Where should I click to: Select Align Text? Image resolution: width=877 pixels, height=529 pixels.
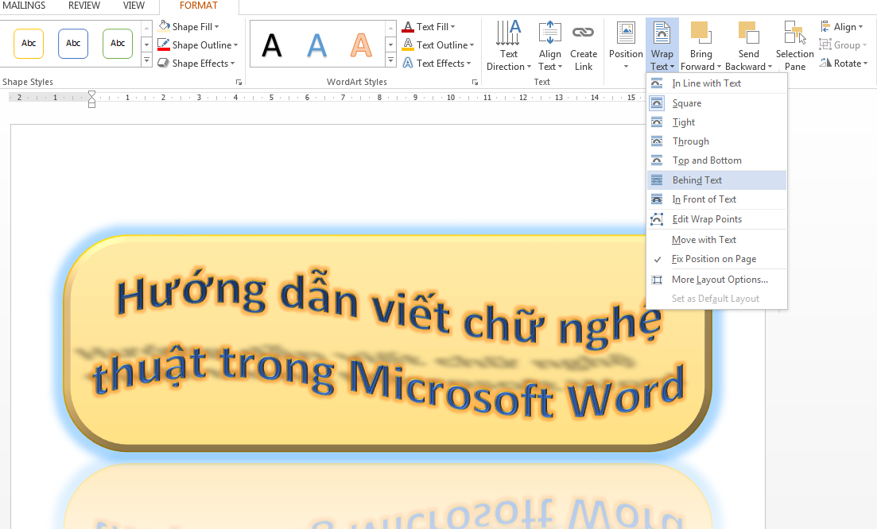click(550, 44)
